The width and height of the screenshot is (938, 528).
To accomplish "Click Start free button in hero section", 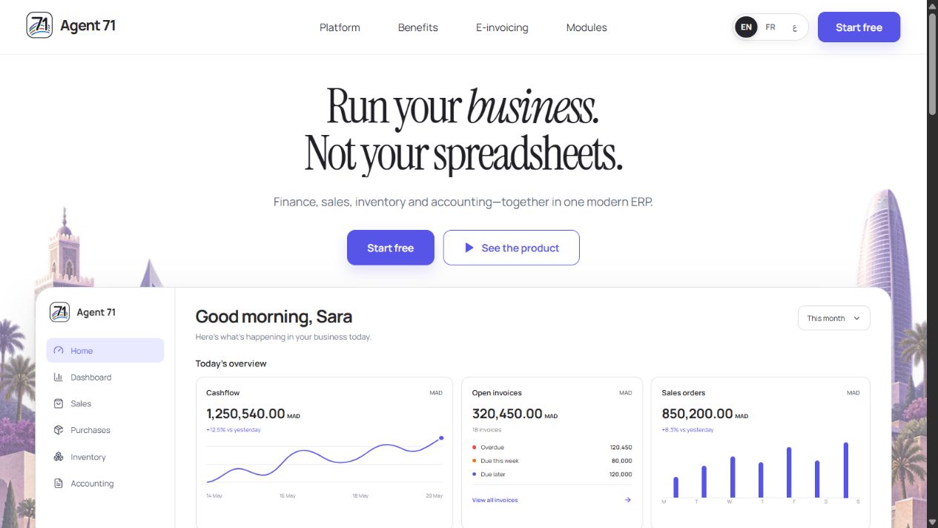I will (390, 248).
